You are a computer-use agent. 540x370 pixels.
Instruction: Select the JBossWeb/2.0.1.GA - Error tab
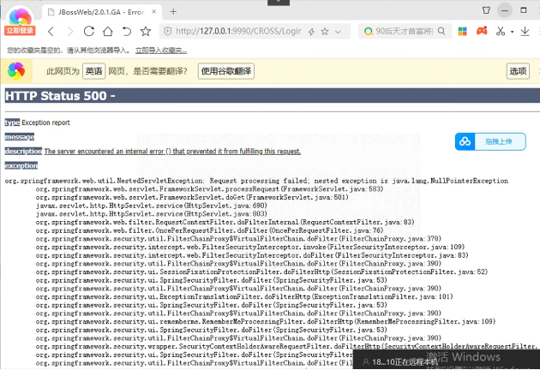point(102,12)
